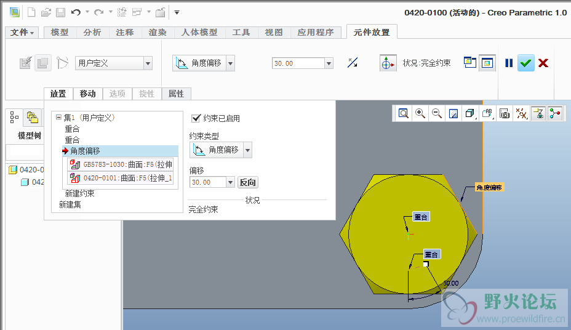Select the 角度偏移 constraint row
The height and width of the screenshot is (330, 571).
pyautogui.click(x=120, y=151)
